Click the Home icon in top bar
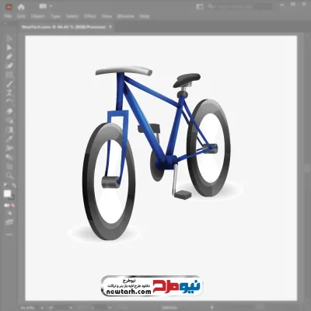 [x=21, y=7]
